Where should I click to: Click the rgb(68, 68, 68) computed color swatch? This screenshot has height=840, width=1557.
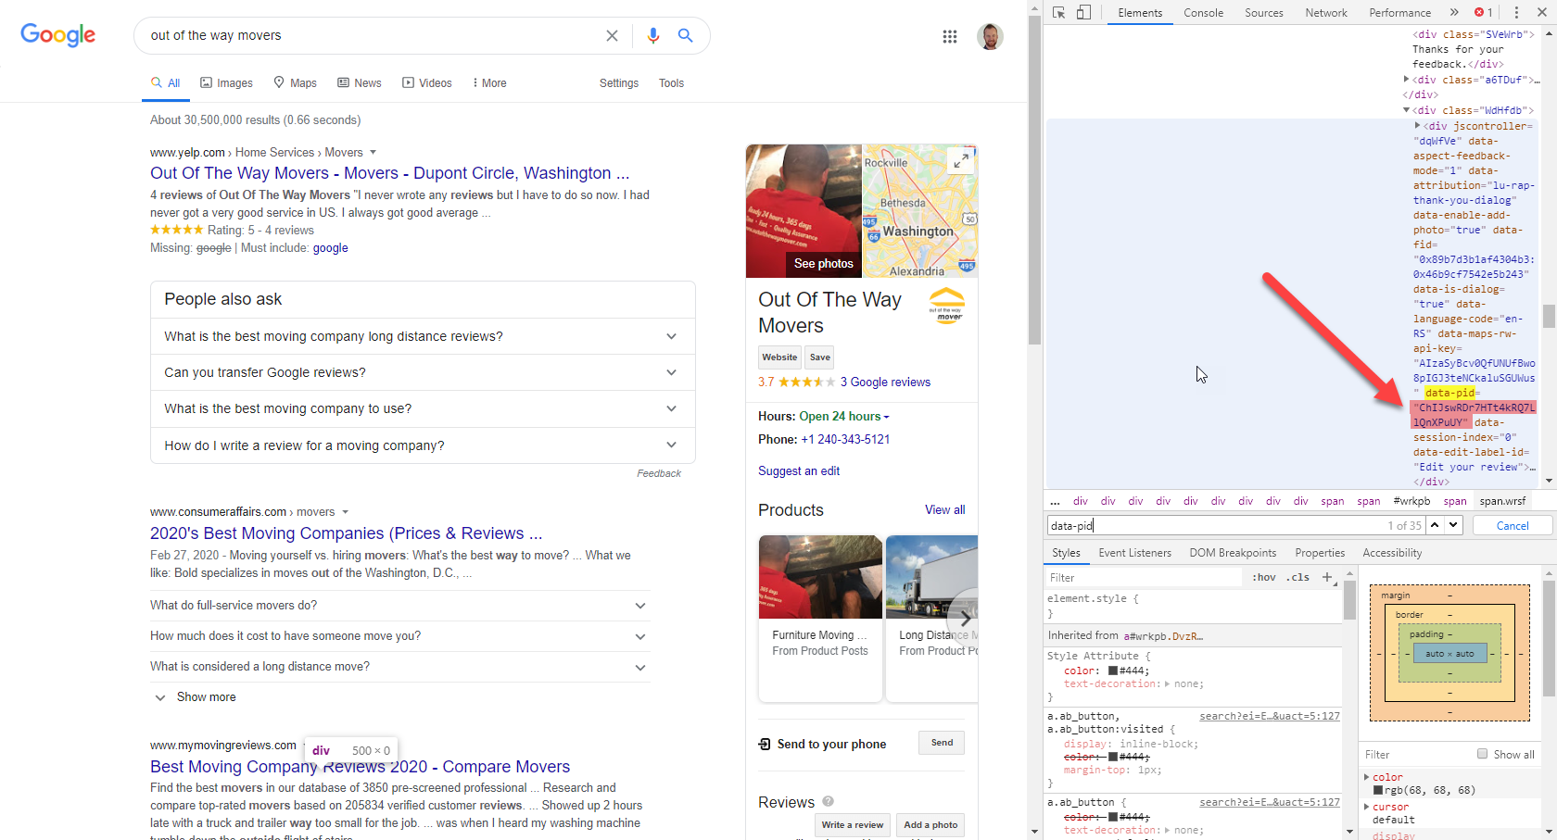(1378, 790)
